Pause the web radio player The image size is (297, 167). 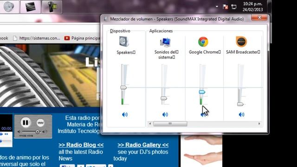(x=26, y=122)
